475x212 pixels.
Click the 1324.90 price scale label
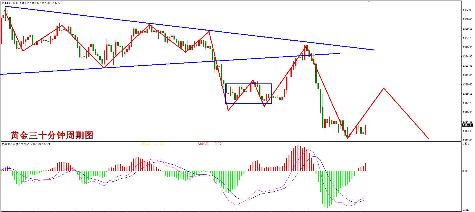click(468, 57)
